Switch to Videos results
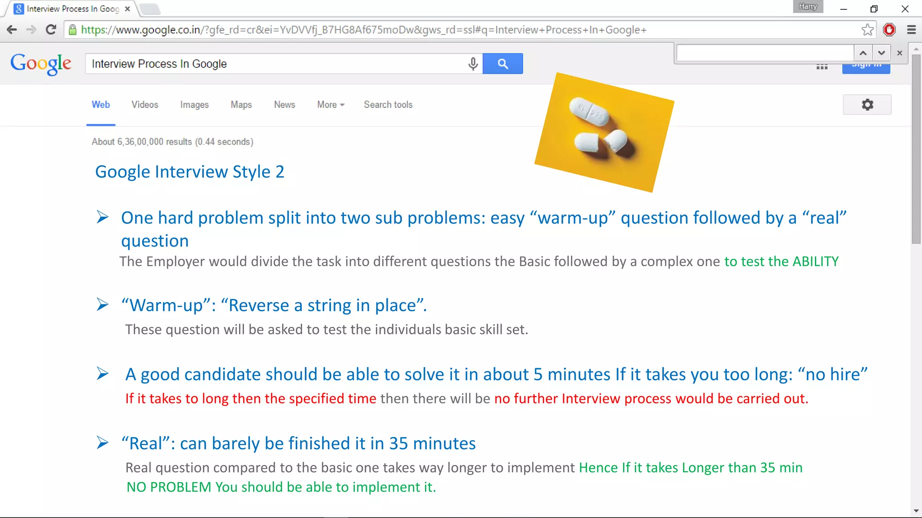Screen dimensions: 922x518 click(145, 104)
